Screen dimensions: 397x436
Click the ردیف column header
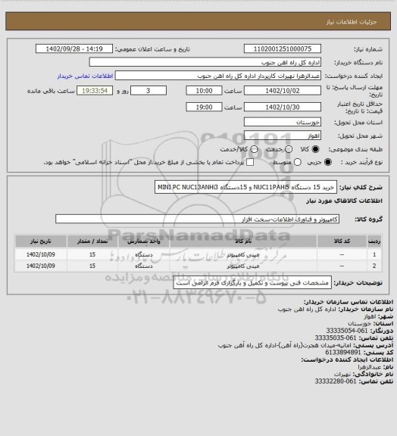[374, 241]
